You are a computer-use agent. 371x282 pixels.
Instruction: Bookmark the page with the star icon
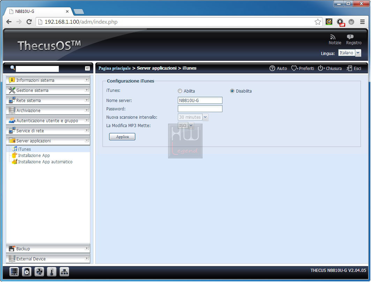(318, 22)
